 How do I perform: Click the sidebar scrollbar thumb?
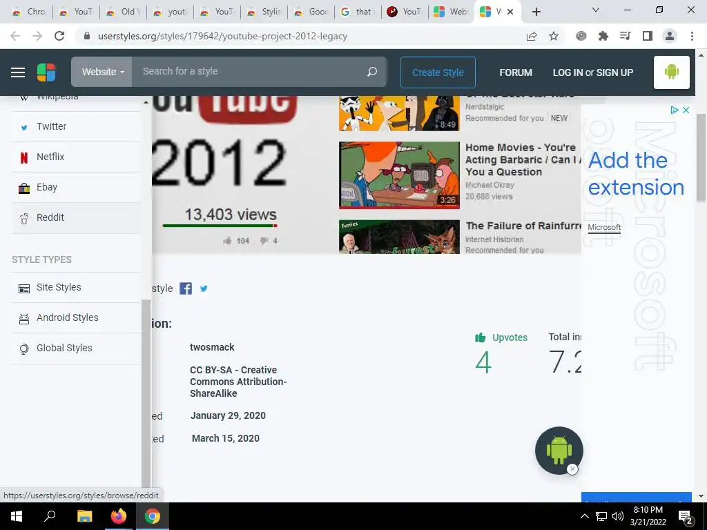tap(146, 393)
